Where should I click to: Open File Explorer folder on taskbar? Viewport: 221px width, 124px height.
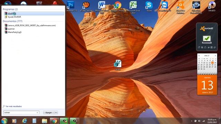coord(45,121)
